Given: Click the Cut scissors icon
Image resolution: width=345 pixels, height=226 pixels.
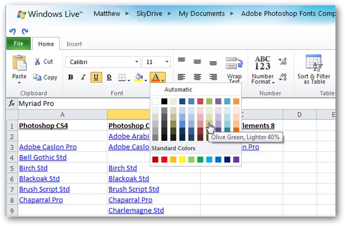Looking at the screenshot, I should pos(37,61).
